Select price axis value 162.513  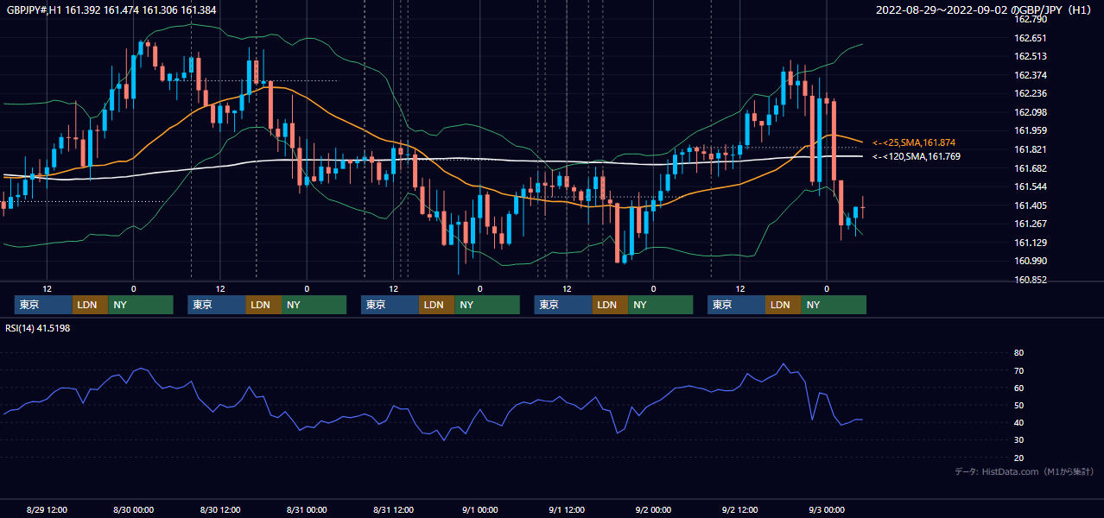1031,57
